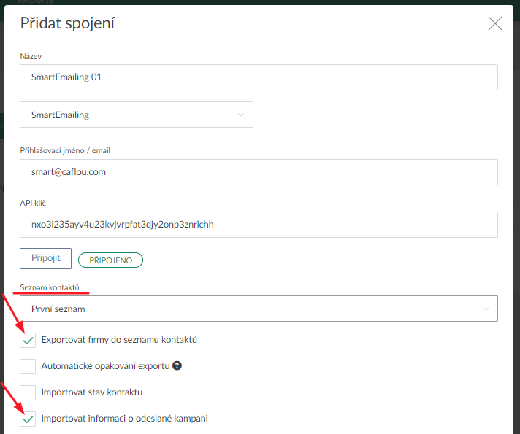Screen dimensions: 520x434
Task: Select the První seznam contact list field
Action: coord(246,309)
